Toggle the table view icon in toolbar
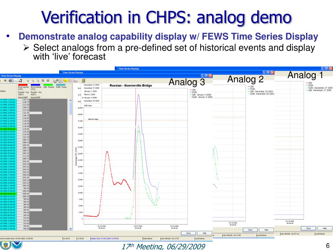 click(x=10, y=81)
